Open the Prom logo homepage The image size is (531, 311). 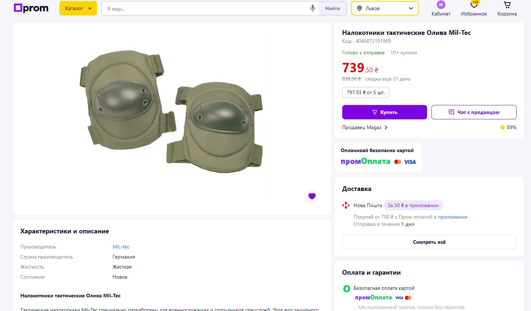31,8
